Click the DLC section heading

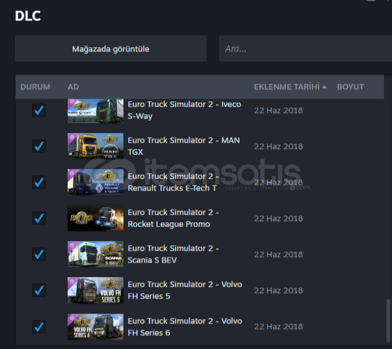coord(28,16)
